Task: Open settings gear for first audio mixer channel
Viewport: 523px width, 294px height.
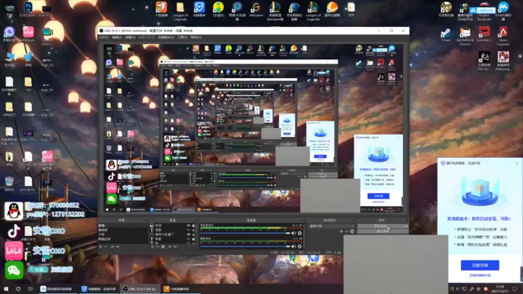Action: click(299, 233)
